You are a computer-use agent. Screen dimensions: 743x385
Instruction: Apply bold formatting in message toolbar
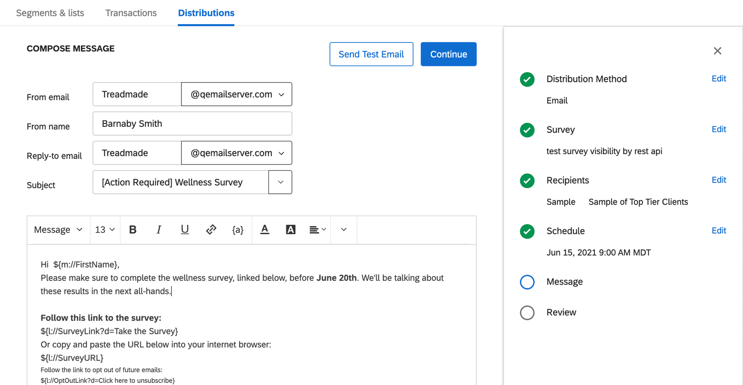coord(133,230)
